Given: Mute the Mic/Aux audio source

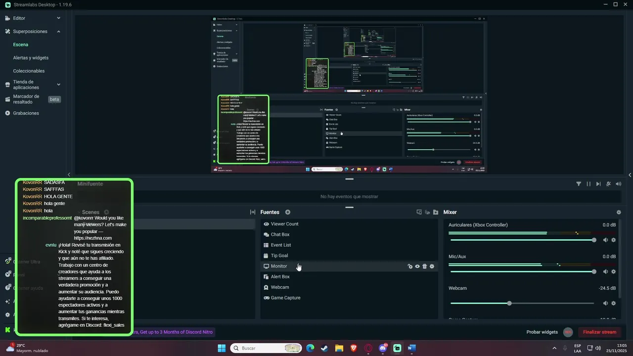Looking at the screenshot, I should (605, 271).
